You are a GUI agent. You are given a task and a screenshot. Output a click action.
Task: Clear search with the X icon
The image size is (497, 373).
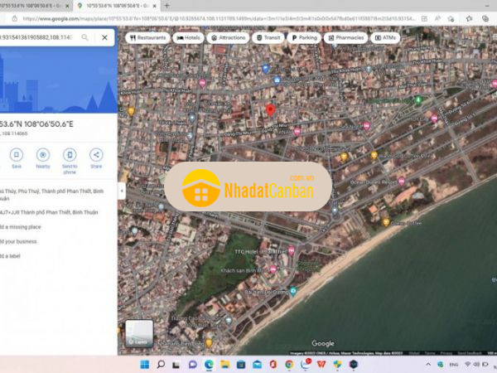tap(104, 37)
